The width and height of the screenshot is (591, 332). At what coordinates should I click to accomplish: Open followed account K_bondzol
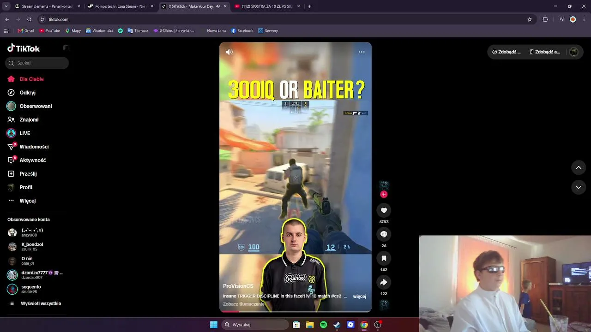[x=32, y=247]
